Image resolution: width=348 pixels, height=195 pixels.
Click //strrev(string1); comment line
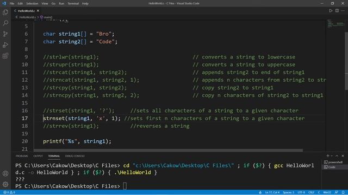tap(71, 126)
